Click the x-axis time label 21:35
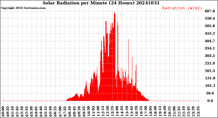 (x=179, y=112)
